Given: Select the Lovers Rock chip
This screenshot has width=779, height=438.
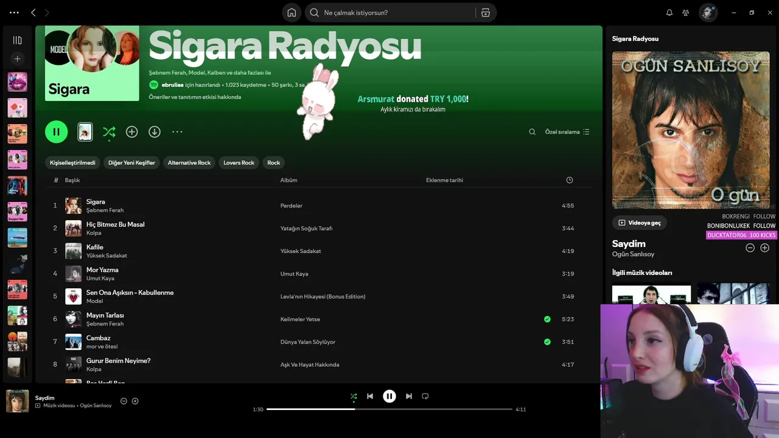Looking at the screenshot, I should pos(239,162).
